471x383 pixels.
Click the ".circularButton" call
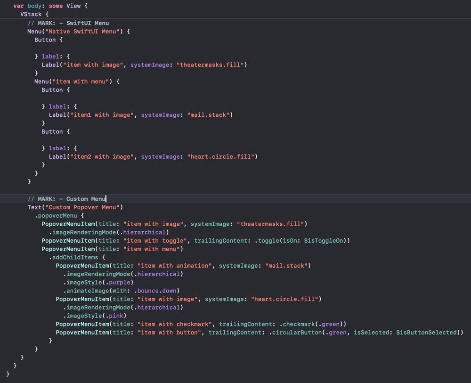(x=295, y=333)
